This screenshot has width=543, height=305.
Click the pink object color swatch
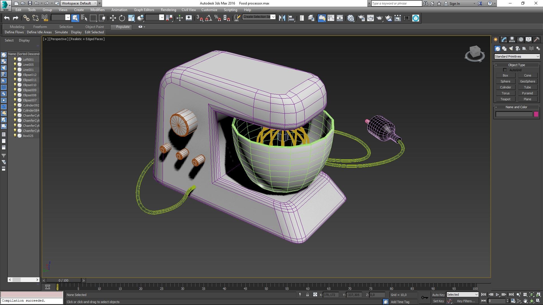(x=536, y=114)
